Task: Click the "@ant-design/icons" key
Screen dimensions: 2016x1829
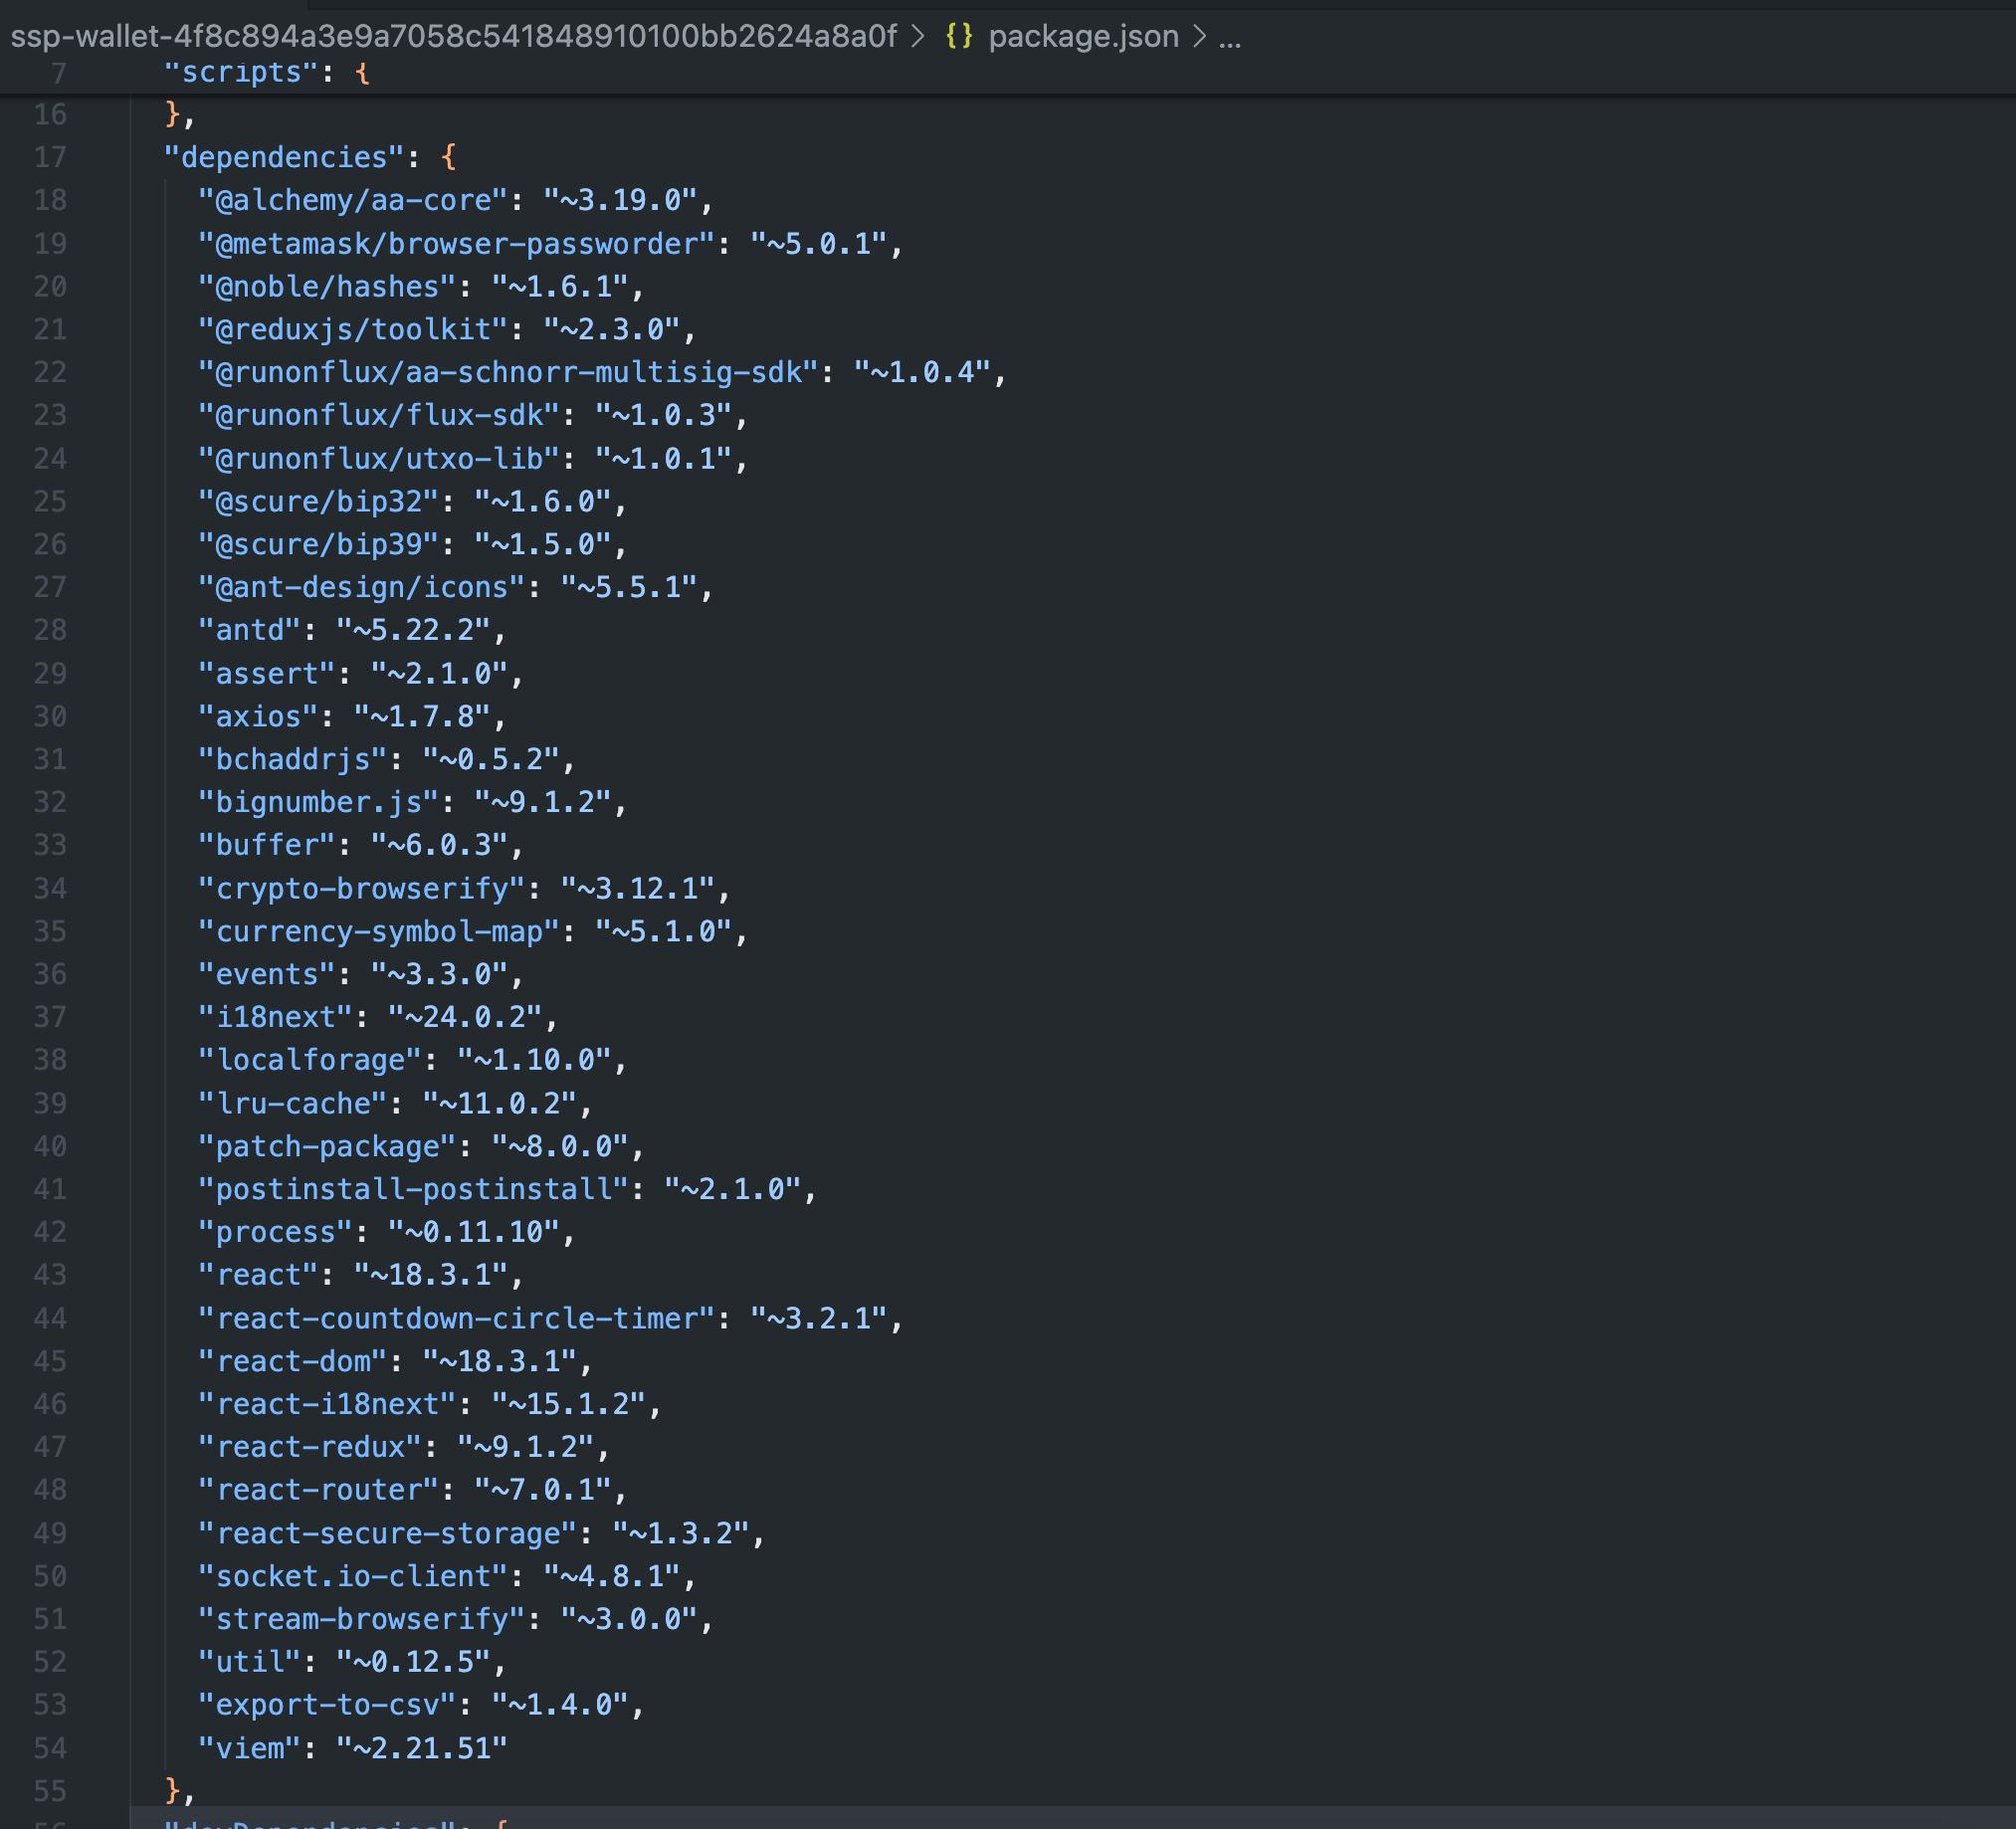Action: [x=362, y=587]
